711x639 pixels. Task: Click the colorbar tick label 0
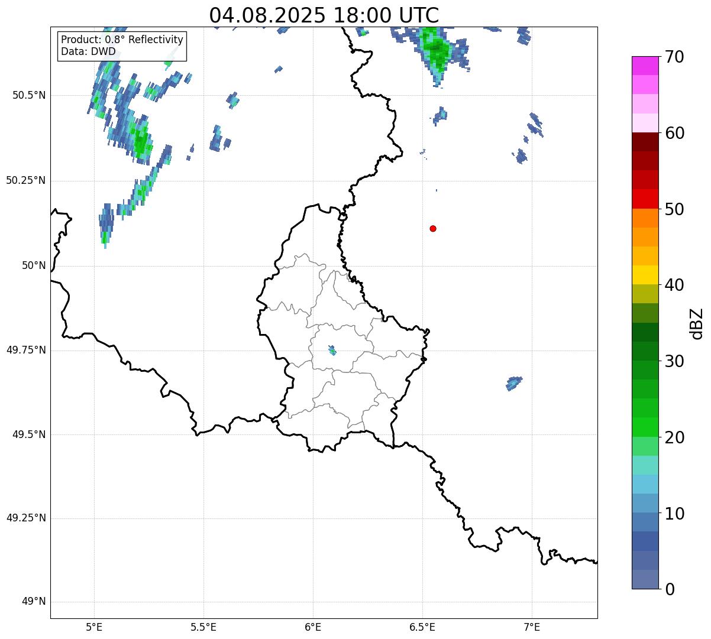[x=670, y=589]
